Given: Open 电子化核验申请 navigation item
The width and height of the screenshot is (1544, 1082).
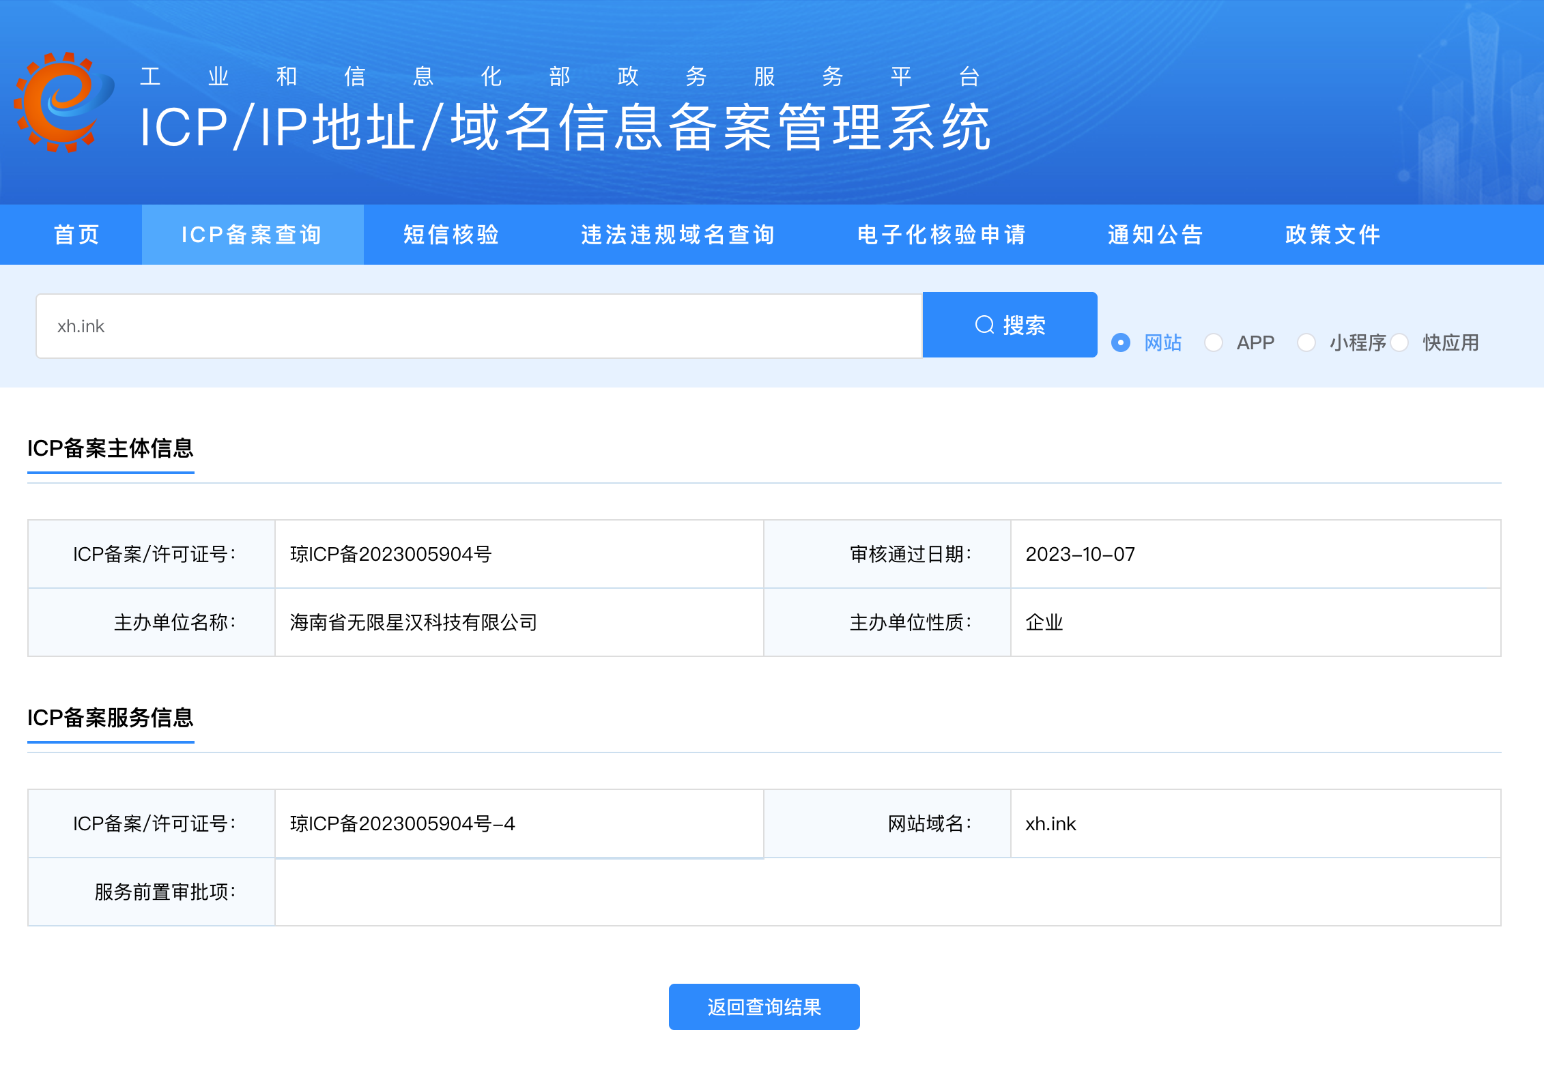Looking at the screenshot, I should click(x=942, y=235).
